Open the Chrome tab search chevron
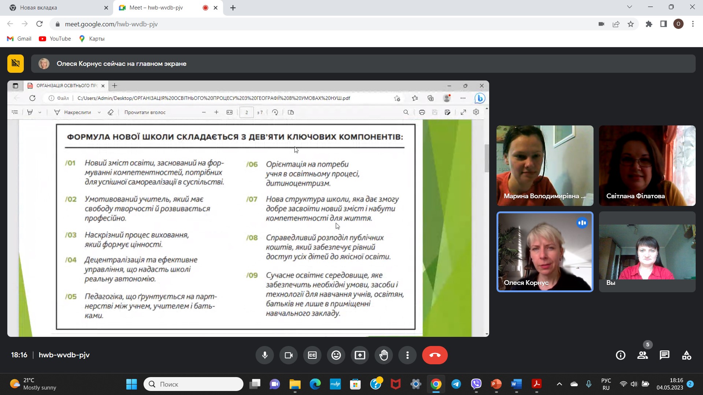The image size is (703, 395). tap(629, 7)
